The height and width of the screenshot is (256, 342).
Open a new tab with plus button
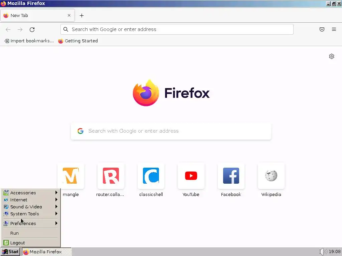click(81, 15)
